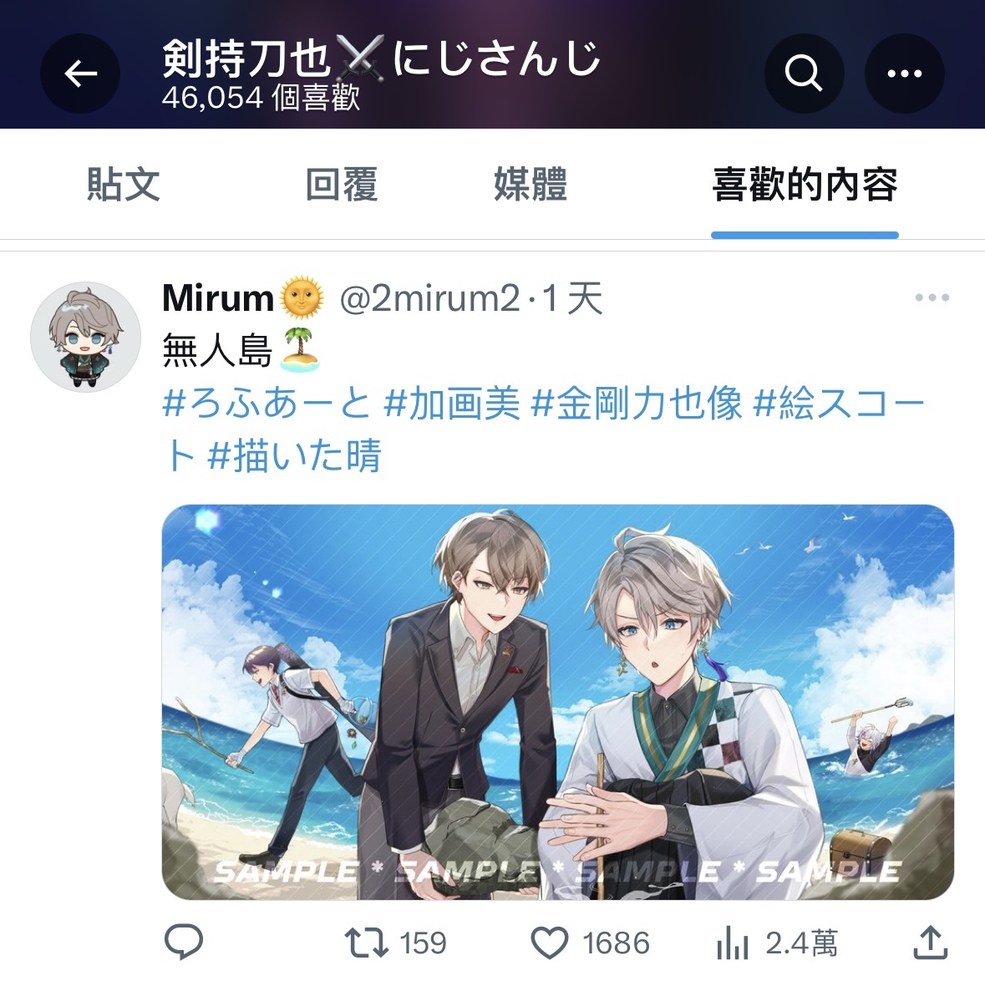Open search with the magnifier icon
This screenshot has width=985, height=991.
point(804,74)
